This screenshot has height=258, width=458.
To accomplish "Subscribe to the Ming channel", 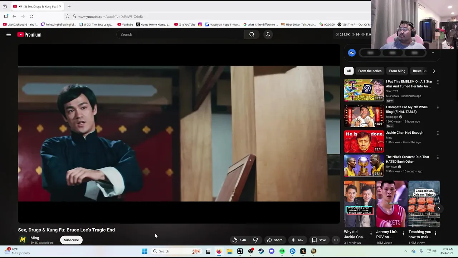I will tap(71, 240).
